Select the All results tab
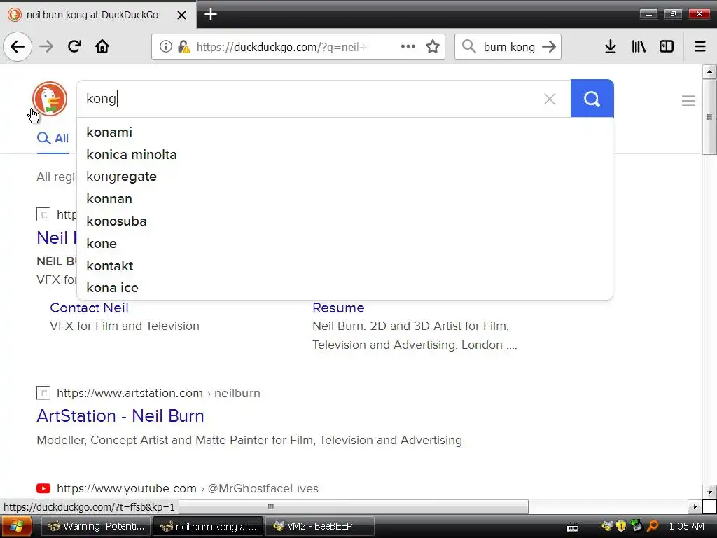The width and height of the screenshot is (717, 538). click(53, 138)
